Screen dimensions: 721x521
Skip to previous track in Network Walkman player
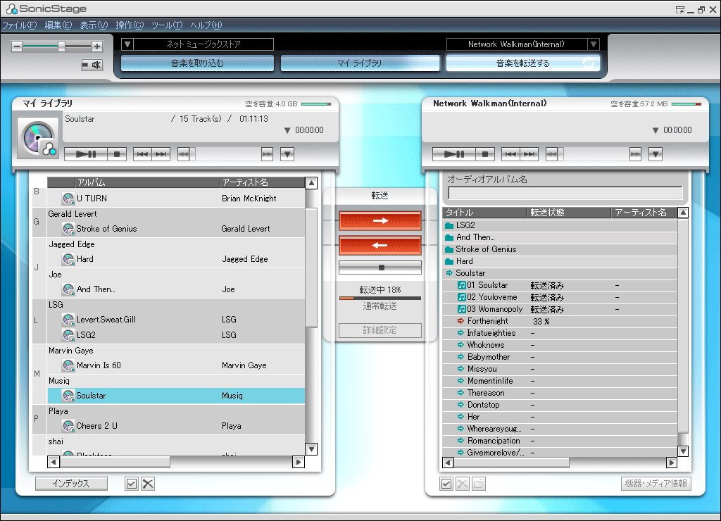[x=510, y=154]
